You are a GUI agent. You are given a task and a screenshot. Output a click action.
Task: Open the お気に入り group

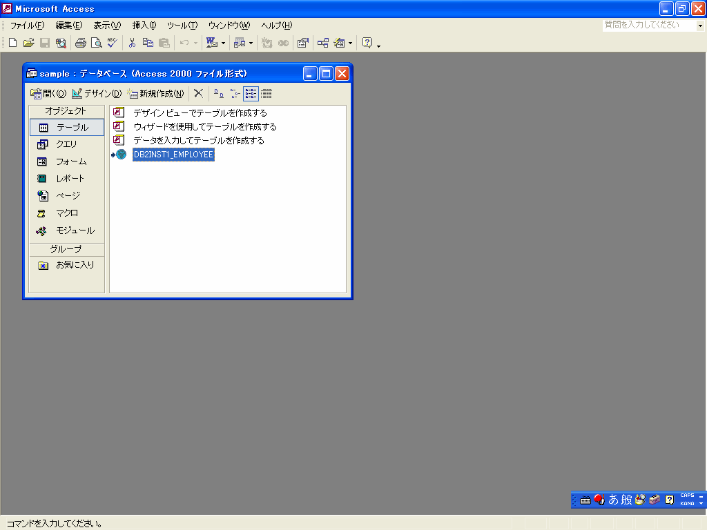[x=67, y=265]
